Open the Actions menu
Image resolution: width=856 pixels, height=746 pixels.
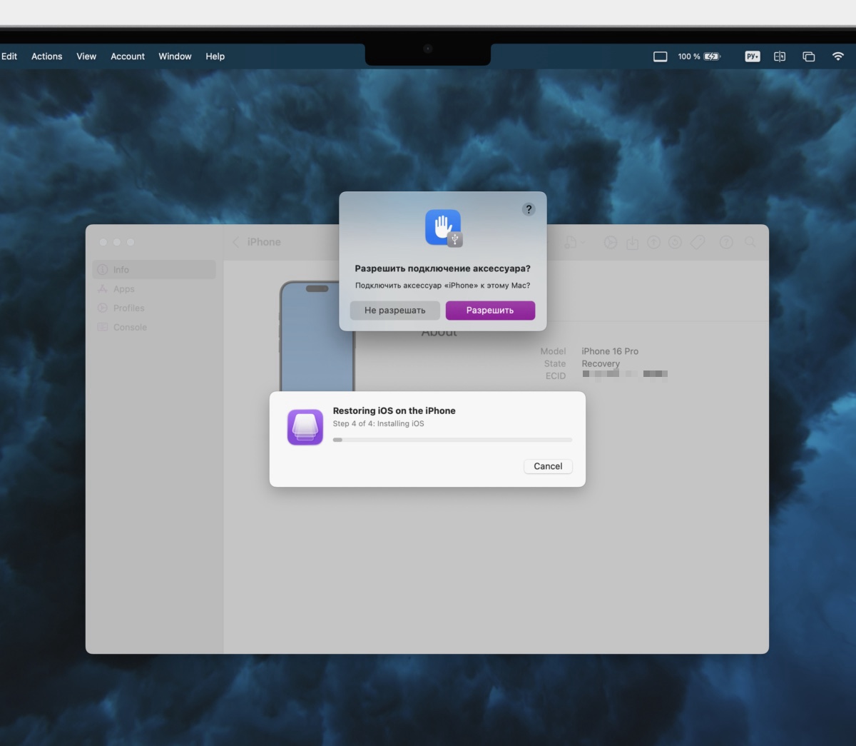(47, 56)
